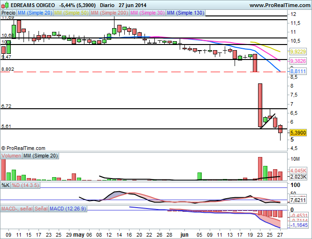Click the -1,1645 MACD value label
The image size is (312, 239).
tap(299, 225)
